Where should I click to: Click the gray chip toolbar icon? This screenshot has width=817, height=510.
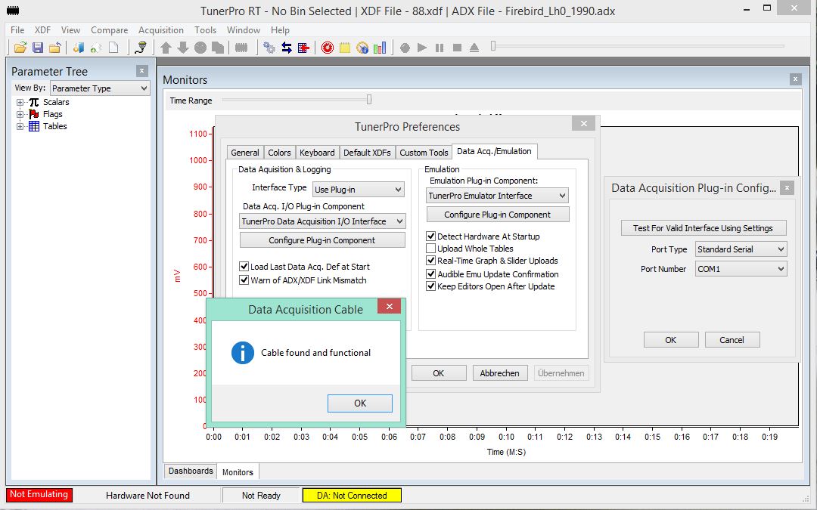click(241, 48)
